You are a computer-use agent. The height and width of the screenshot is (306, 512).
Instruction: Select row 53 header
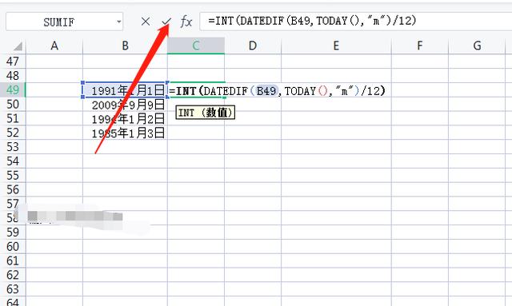tap(13, 147)
